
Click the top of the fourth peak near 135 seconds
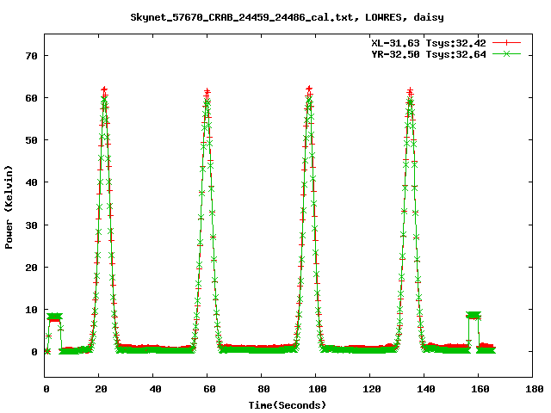coord(411,91)
